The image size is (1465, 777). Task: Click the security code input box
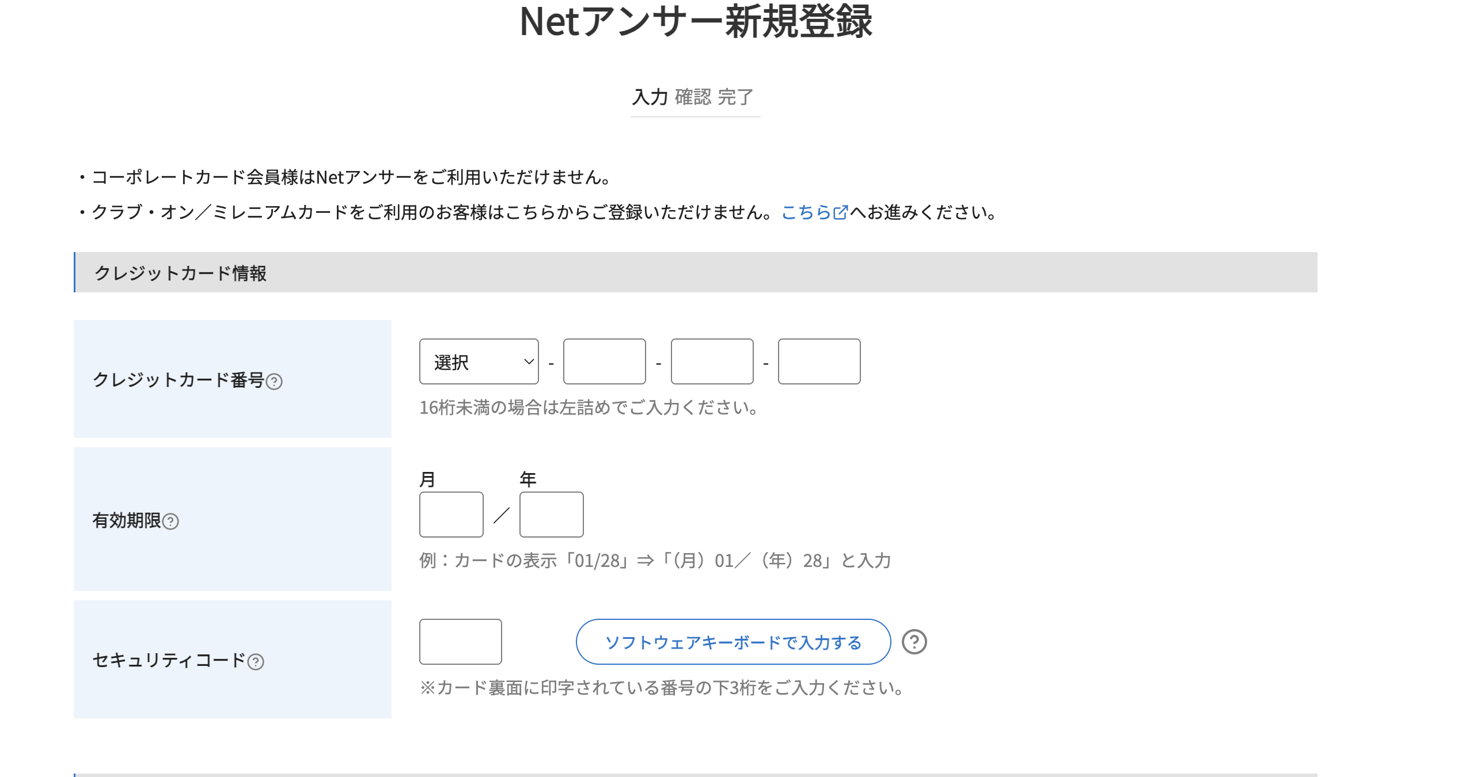click(x=461, y=642)
